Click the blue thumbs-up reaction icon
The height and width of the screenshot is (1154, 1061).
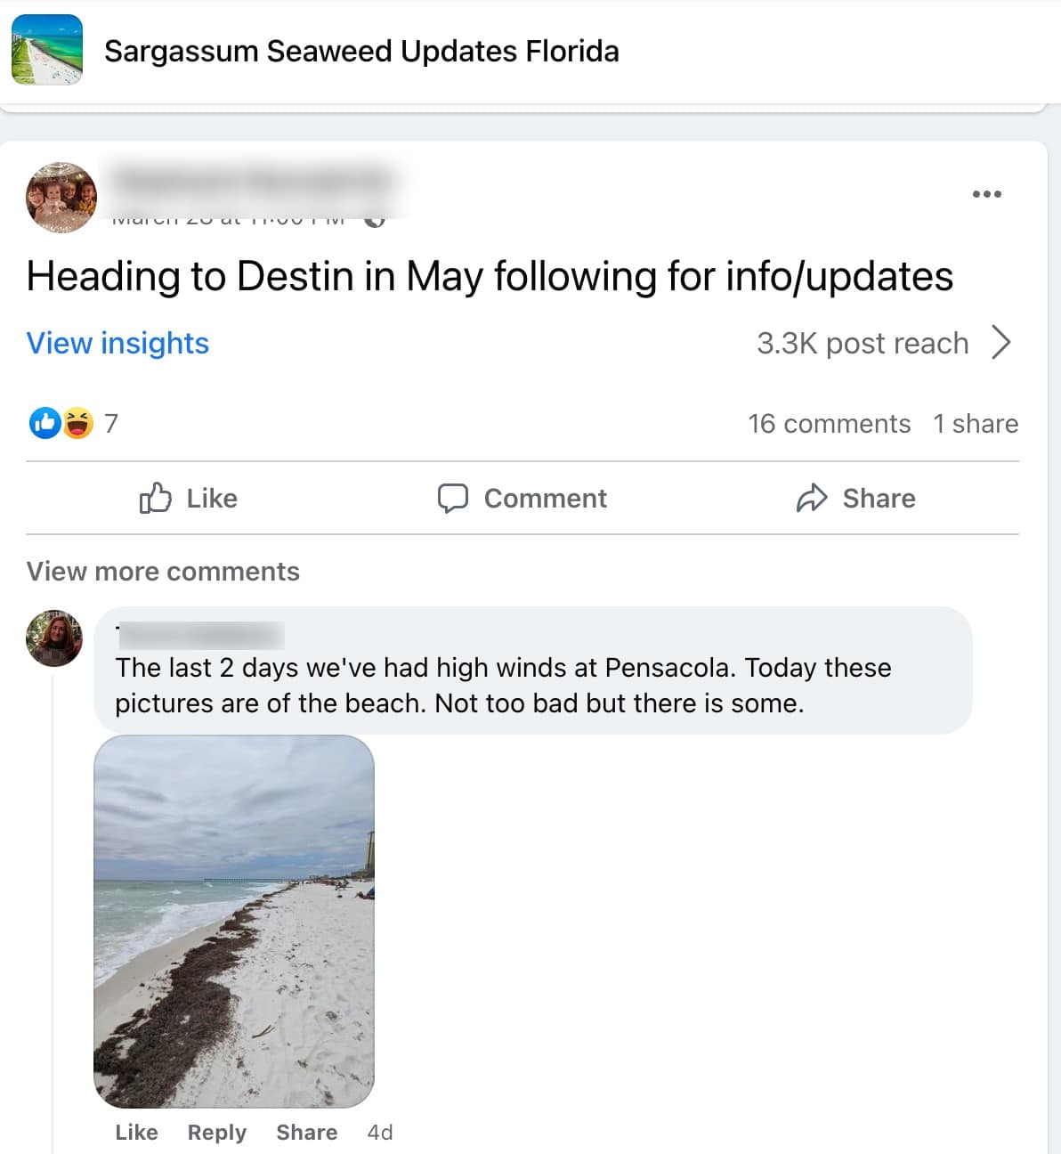click(x=45, y=423)
